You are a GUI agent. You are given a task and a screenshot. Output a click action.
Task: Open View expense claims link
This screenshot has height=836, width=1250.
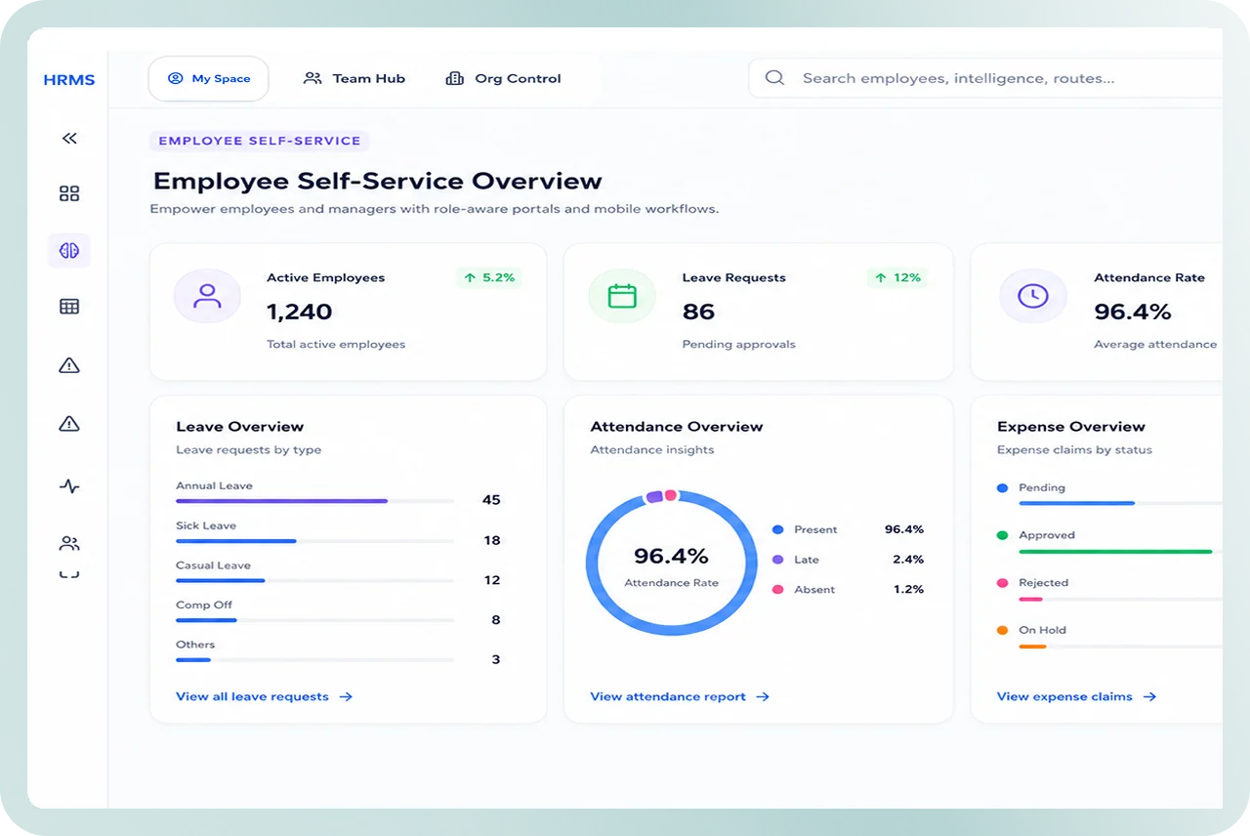point(1076,696)
